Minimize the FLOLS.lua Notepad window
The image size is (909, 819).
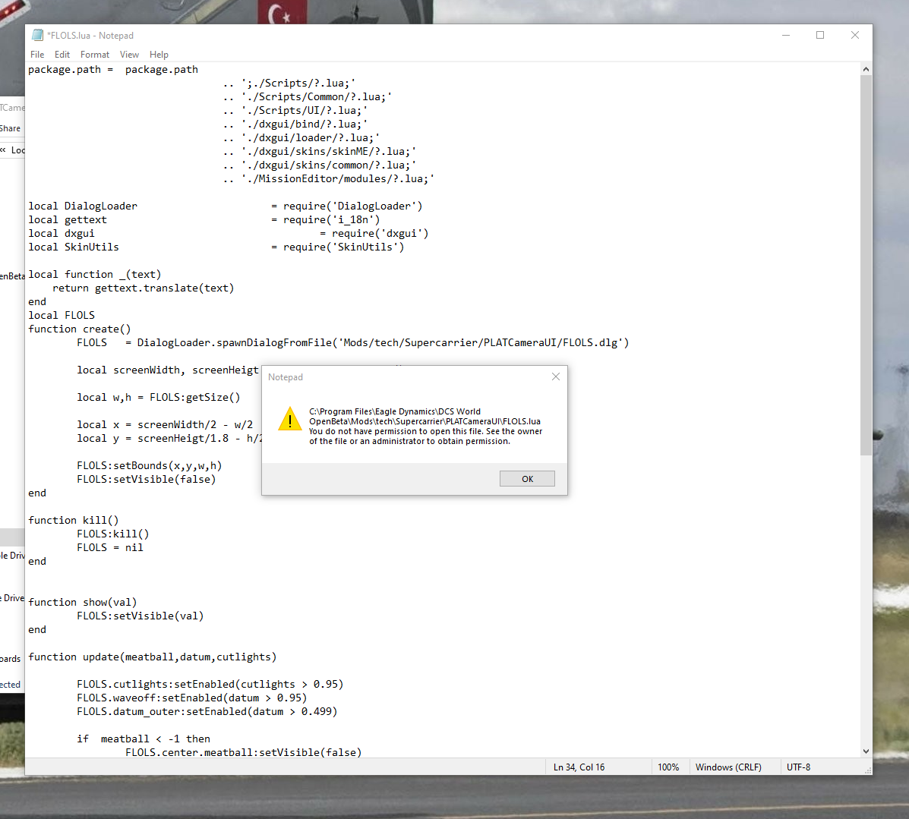[785, 36]
